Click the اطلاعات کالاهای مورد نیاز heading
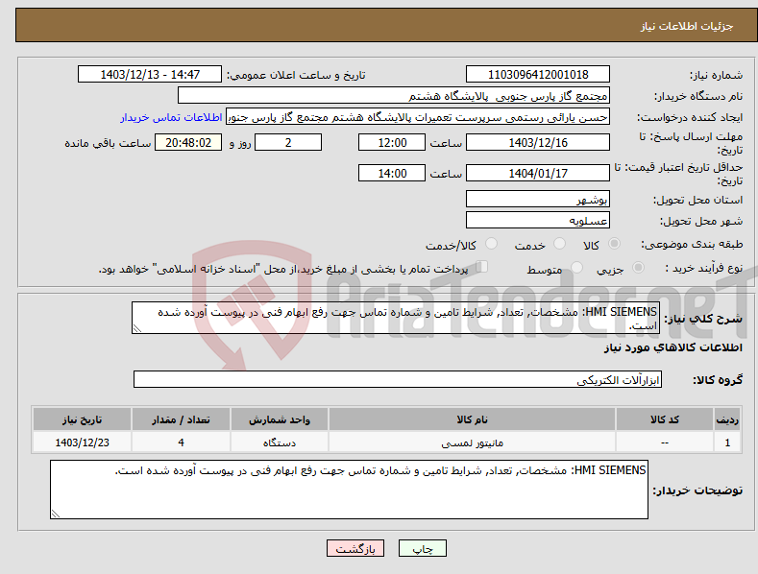 [672, 347]
